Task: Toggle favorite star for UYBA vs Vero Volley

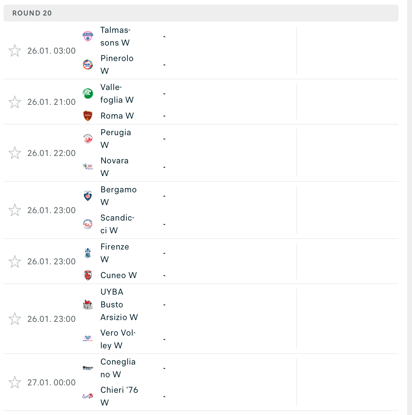Action: [15, 319]
